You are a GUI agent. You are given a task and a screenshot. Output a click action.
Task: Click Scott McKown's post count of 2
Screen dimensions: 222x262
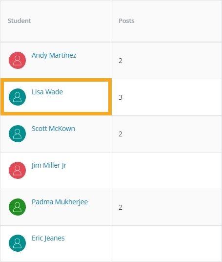121,134
